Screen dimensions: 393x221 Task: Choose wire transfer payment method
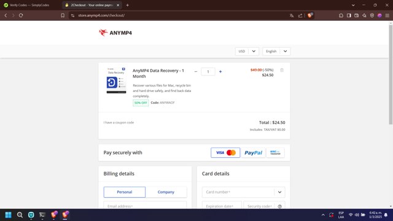275,153
